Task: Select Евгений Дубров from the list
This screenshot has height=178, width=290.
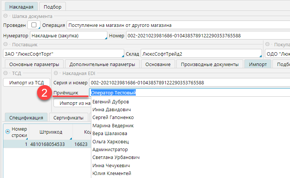Action: (x=110, y=102)
